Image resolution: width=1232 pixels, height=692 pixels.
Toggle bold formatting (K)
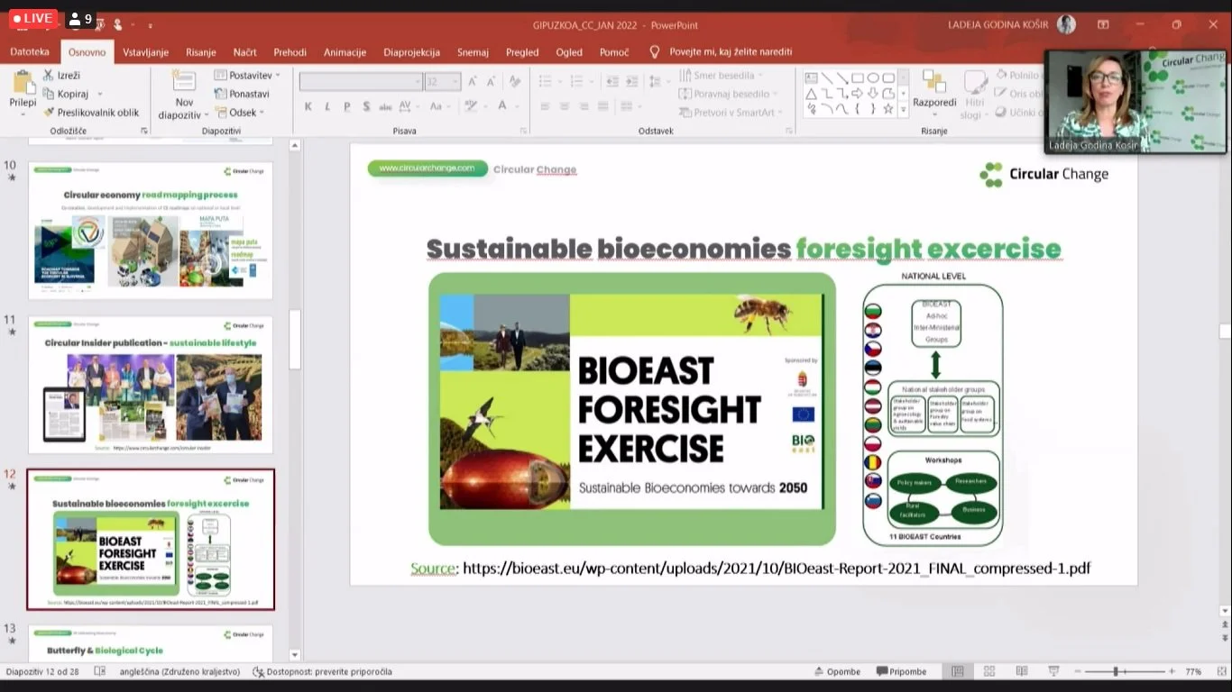(x=308, y=106)
